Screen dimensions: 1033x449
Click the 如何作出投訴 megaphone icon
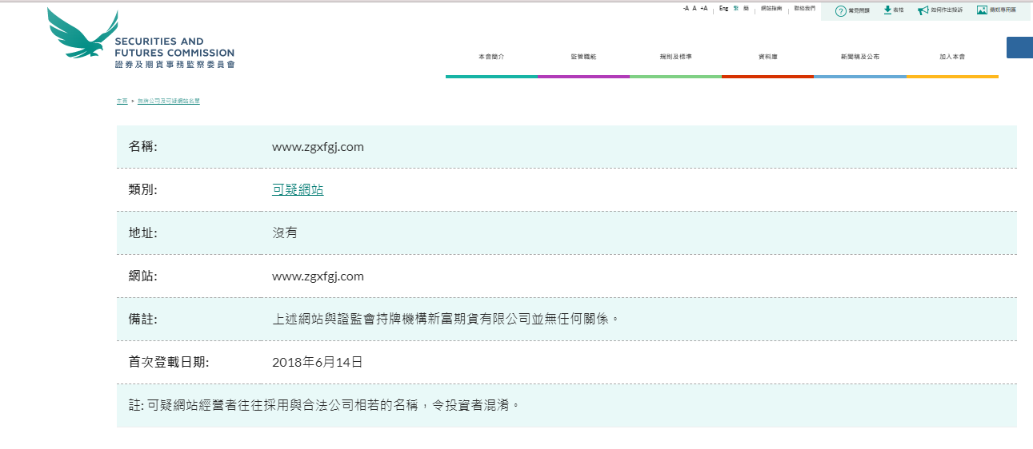point(923,10)
